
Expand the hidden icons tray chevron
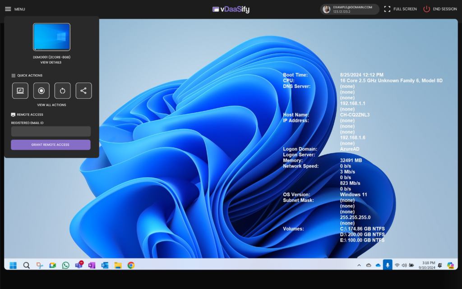(359, 265)
